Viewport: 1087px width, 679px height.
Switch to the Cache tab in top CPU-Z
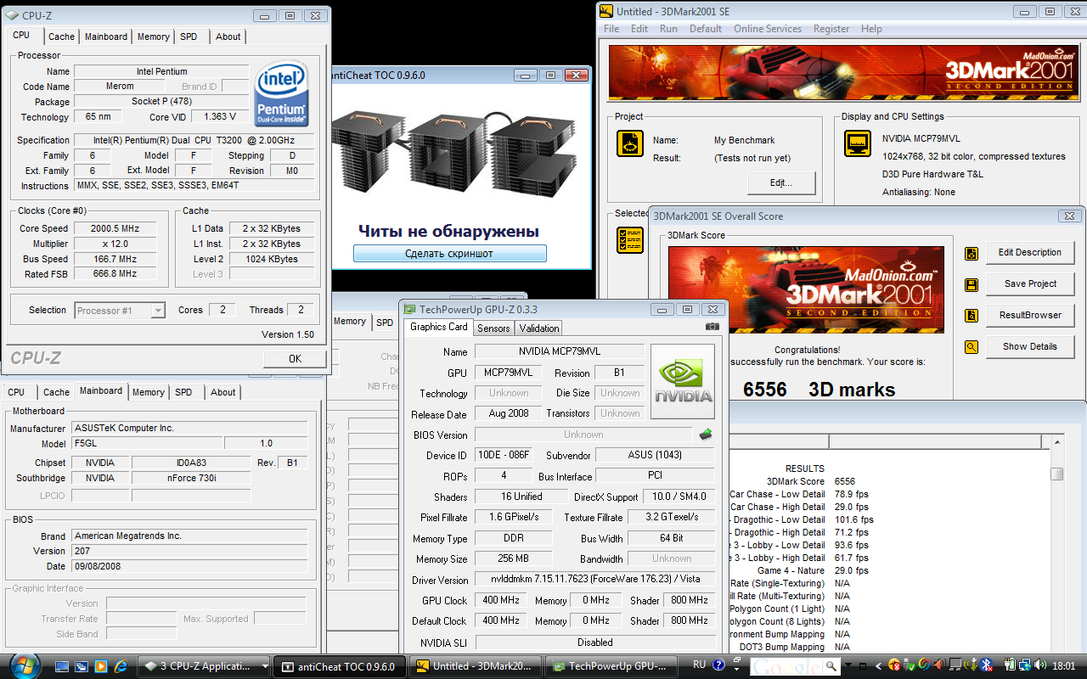click(61, 36)
